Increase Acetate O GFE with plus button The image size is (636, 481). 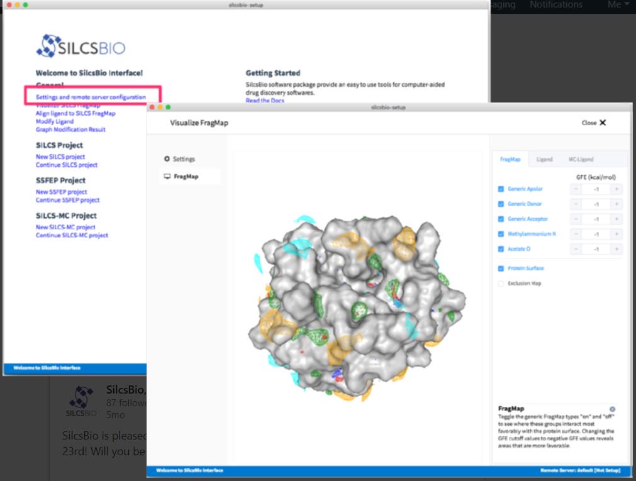coord(616,249)
